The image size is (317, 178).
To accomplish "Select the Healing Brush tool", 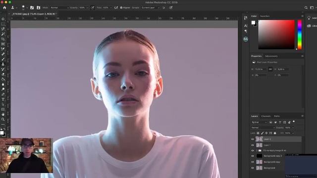I will (3, 54).
